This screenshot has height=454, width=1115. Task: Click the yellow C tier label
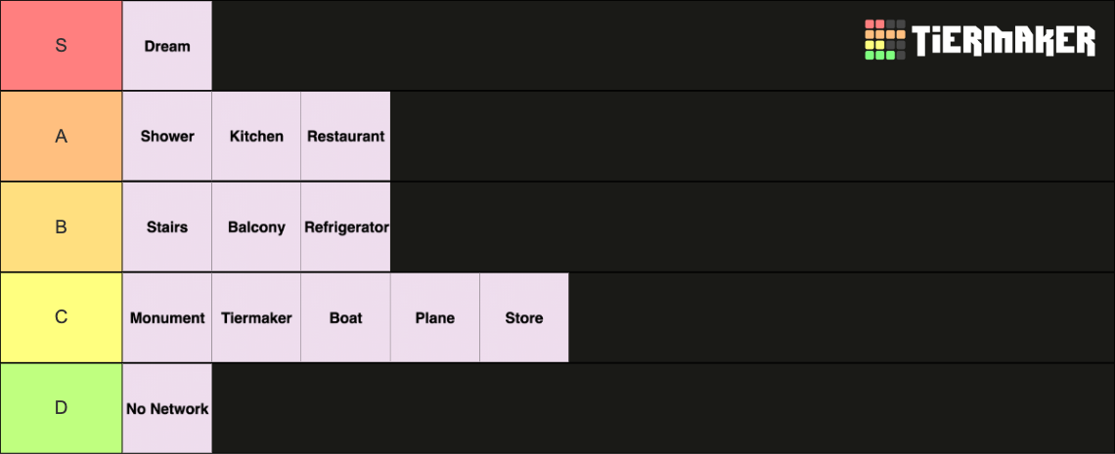62,318
